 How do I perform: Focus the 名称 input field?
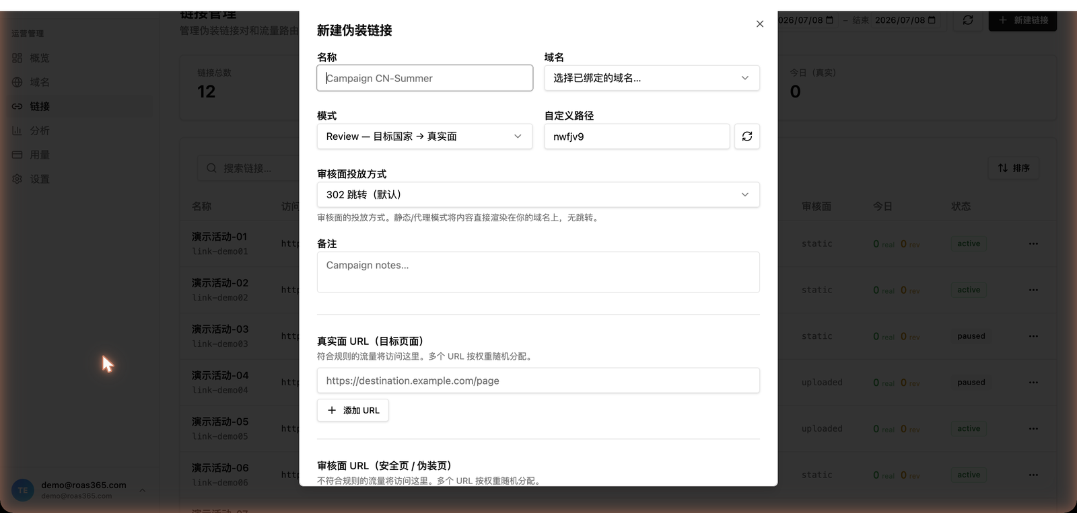click(x=425, y=78)
